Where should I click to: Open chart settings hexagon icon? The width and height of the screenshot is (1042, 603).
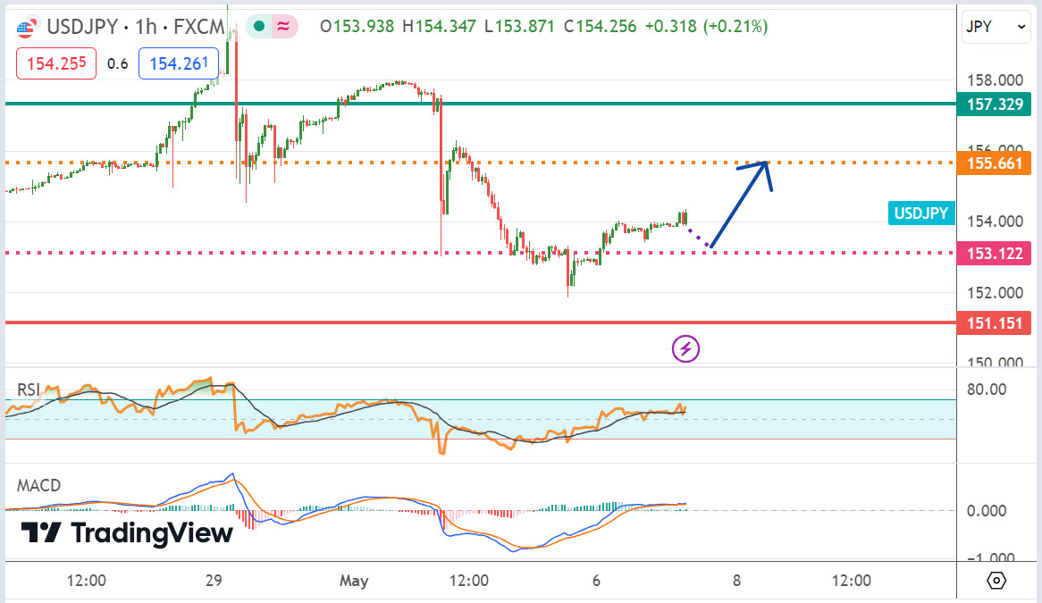point(997,581)
